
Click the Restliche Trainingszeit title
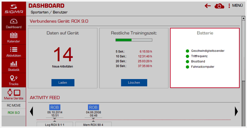point(134,33)
